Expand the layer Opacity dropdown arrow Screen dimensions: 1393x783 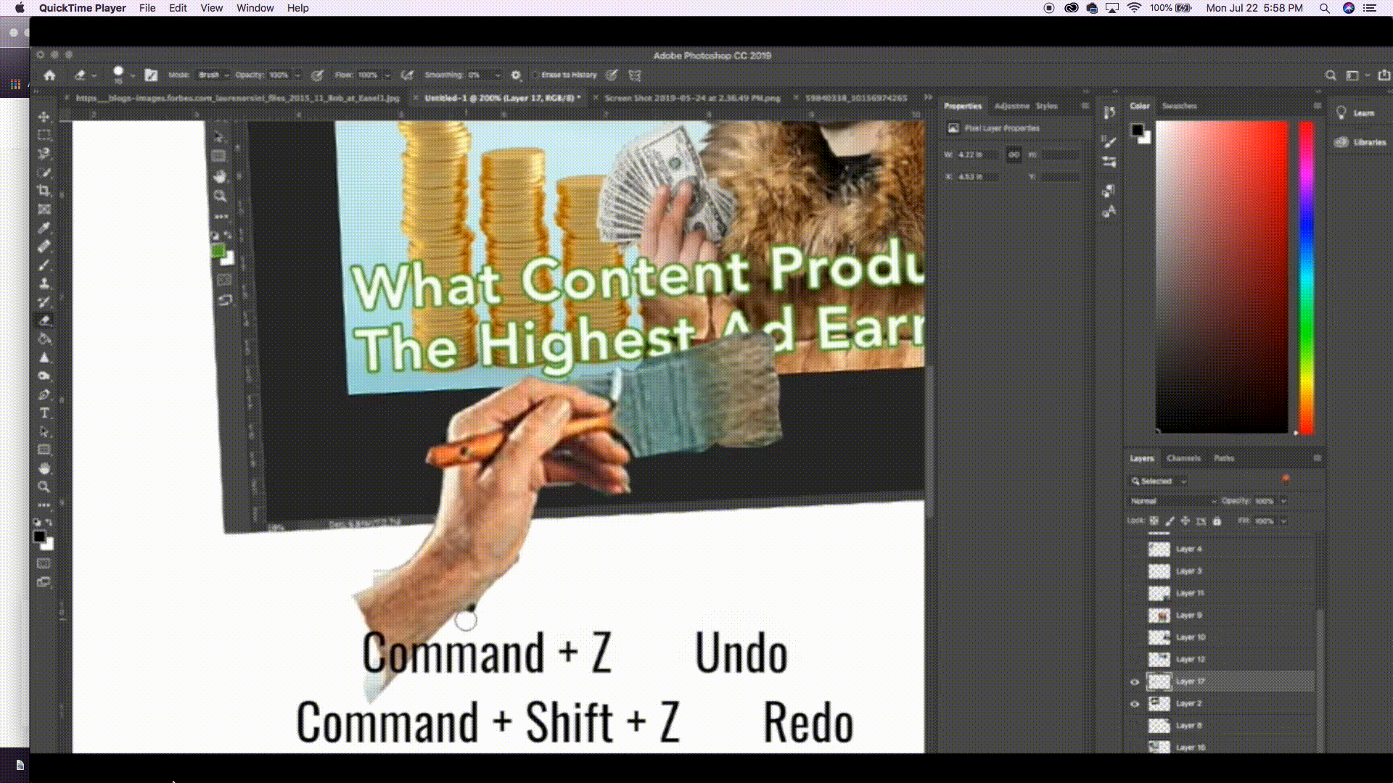tap(1283, 501)
